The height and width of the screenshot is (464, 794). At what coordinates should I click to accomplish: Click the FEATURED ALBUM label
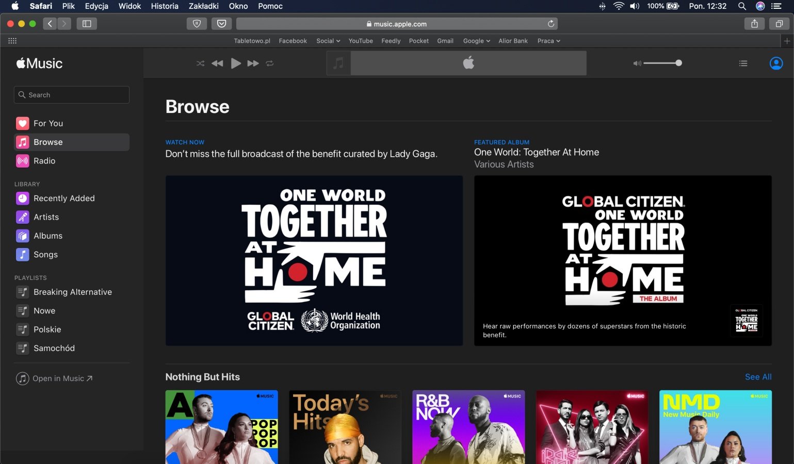point(501,142)
